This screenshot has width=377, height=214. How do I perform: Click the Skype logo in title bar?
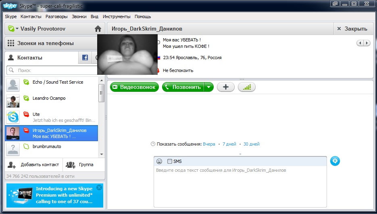[x=10, y=6]
